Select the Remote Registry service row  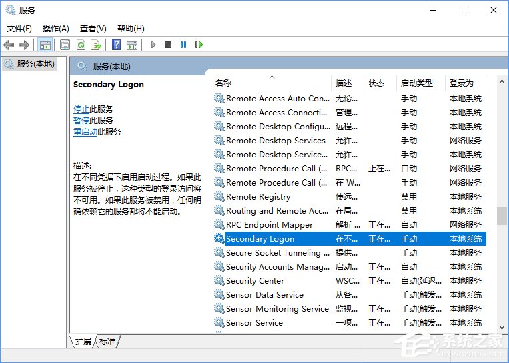point(258,197)
